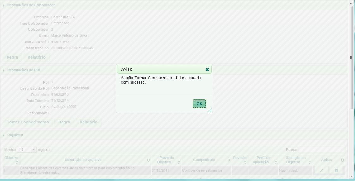Sort by Perfil de aplicação column
The height and width of the screenshot is (181, 355).
click(263, 160)
